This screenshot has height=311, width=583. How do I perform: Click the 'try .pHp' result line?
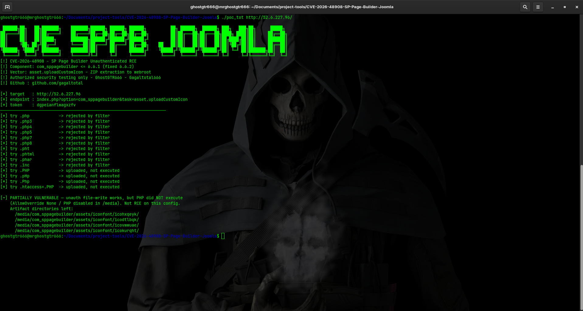click(60, 176)
